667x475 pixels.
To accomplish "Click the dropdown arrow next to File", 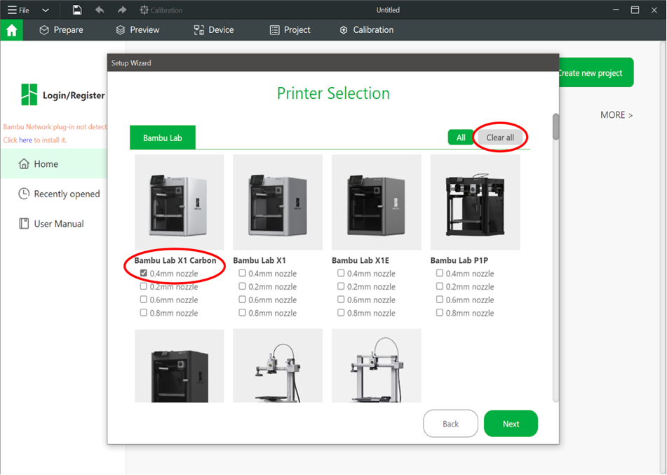I will [x=46, y=10].
